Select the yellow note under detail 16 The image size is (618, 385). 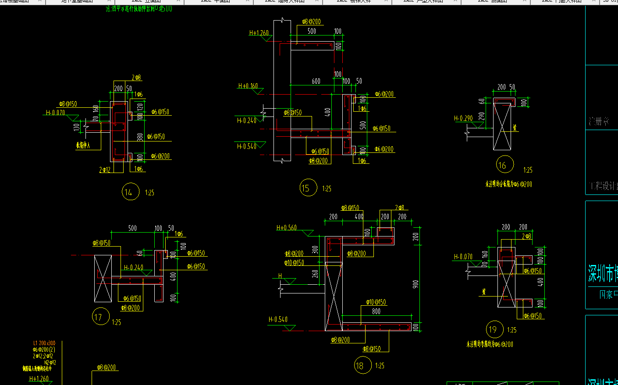tap(508, 184)
